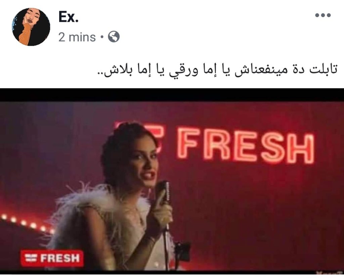Screen dimensions: 344x278
Task: Click the striped emblem inside the FRESH badge
Action: click(x=32, y=258)
